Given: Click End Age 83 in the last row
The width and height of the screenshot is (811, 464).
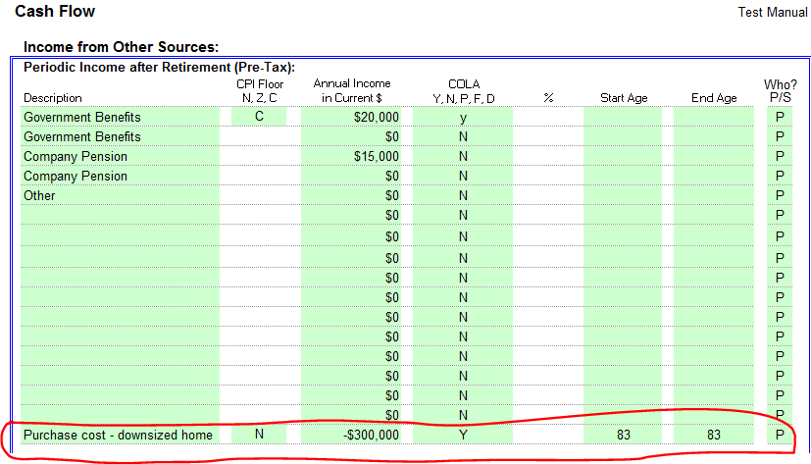Looking at the screenshot, I should [714, 435].
